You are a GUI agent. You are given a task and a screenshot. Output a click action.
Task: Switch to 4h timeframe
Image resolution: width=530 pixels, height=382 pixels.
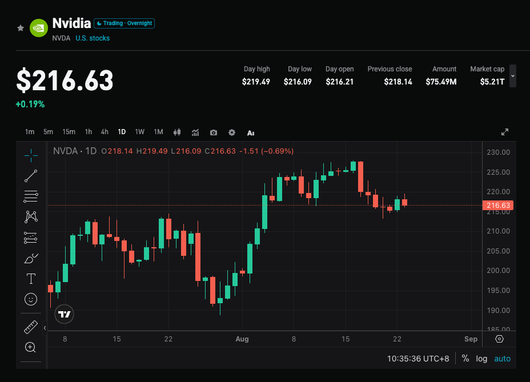(x=105, y=132)
